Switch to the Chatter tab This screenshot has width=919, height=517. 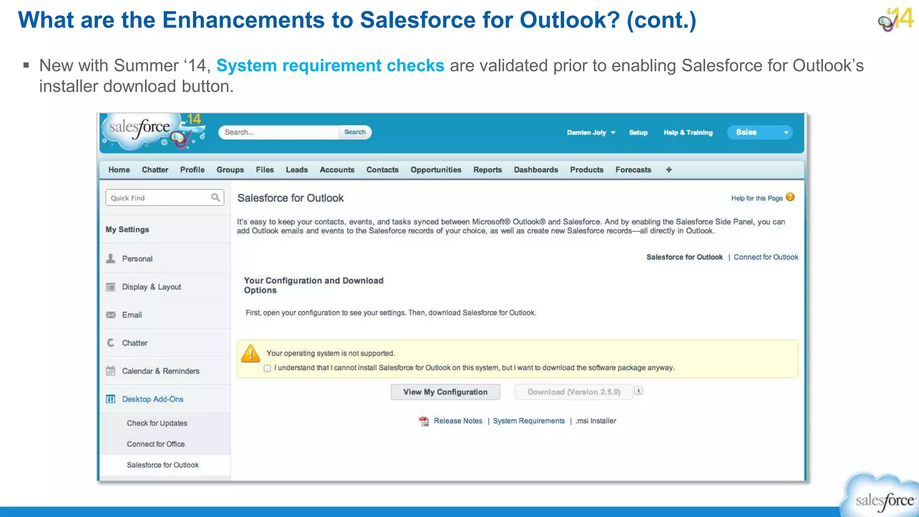point(155,170)
